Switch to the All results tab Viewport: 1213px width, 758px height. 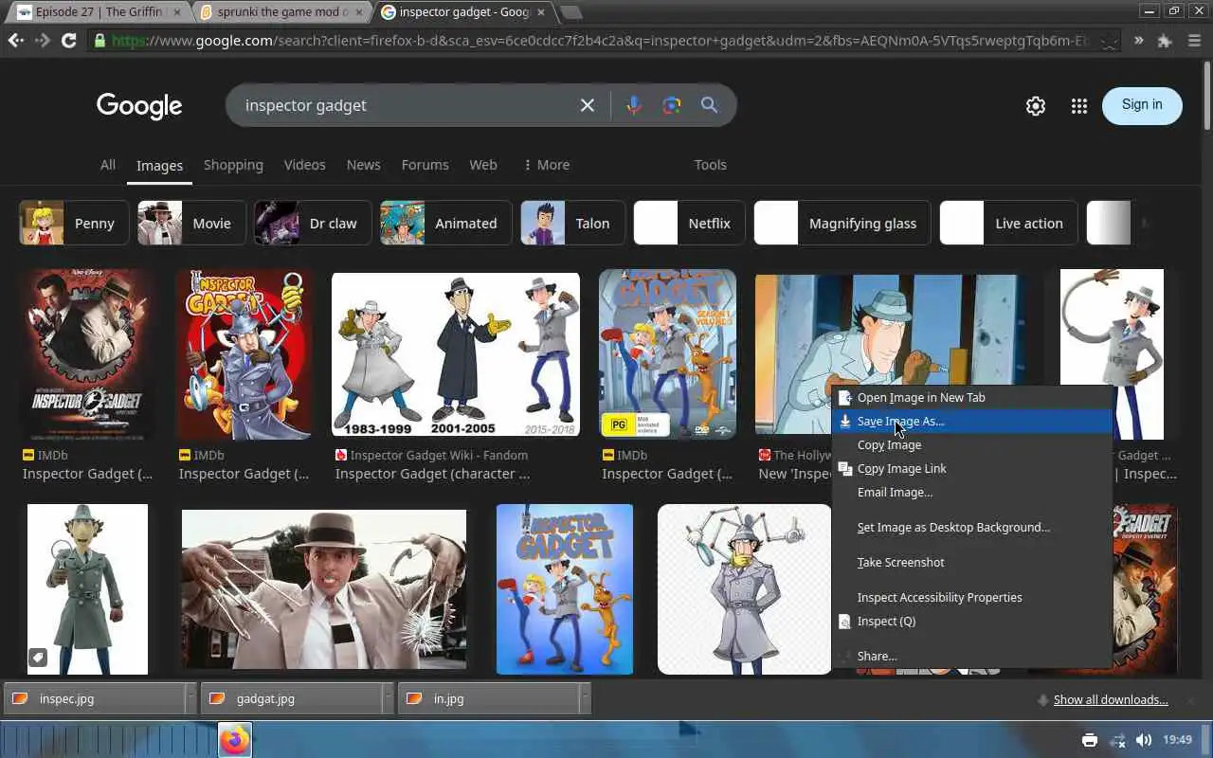tap(108, 165)
